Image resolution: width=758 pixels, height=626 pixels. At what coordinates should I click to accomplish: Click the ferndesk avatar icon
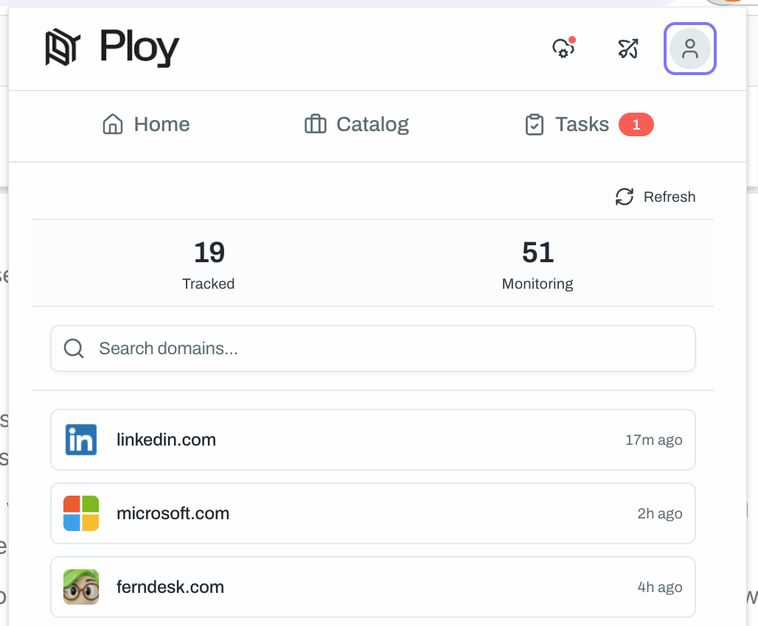[x=81, y=587]
